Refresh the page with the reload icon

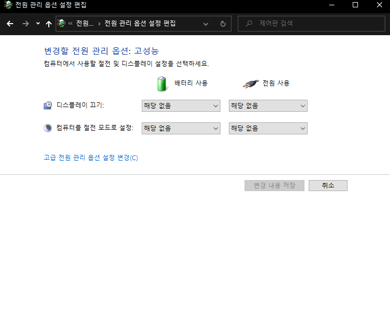(223, 24)
